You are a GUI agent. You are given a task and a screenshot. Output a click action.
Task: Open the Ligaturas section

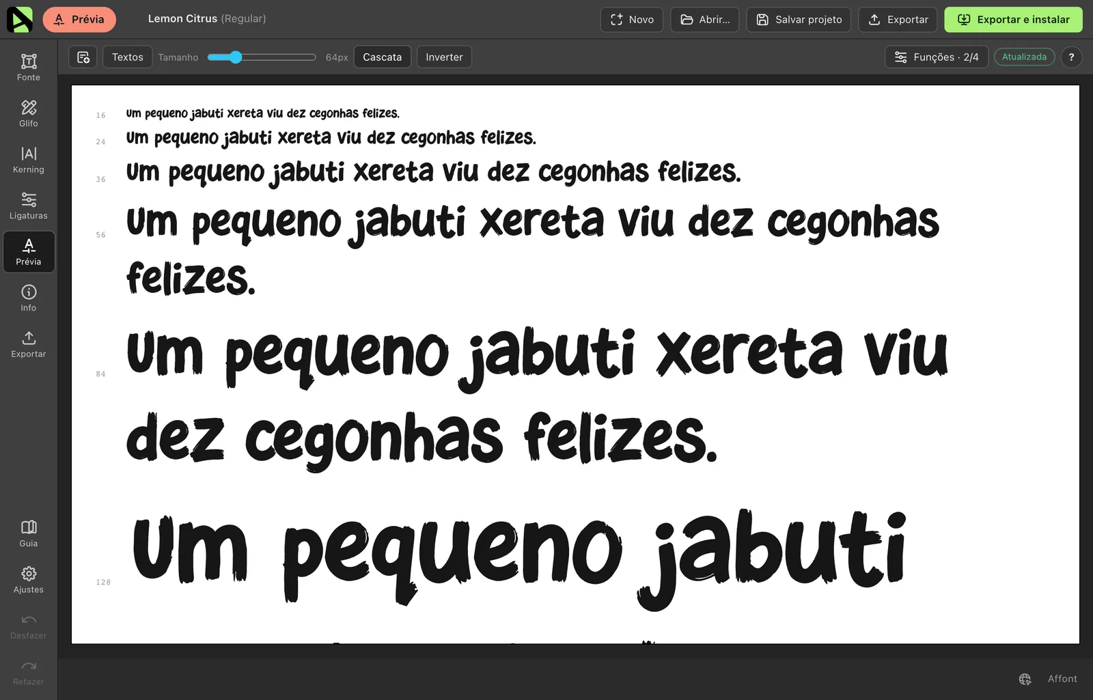pyautogui.click(x=29, y=206)
